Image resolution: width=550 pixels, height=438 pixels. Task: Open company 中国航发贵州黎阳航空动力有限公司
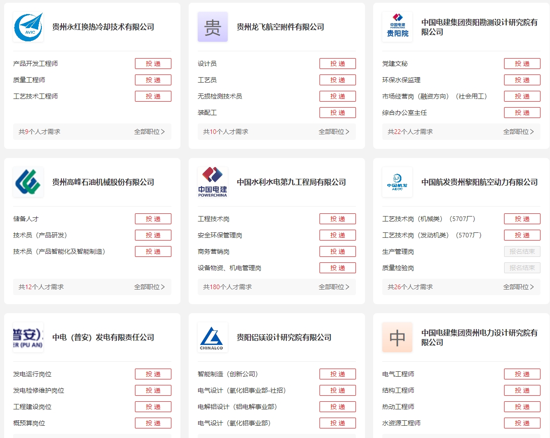click(x=480, y=182)
